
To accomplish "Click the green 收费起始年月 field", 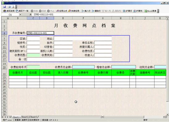I will pyautogui.click(x=33, y=67).
